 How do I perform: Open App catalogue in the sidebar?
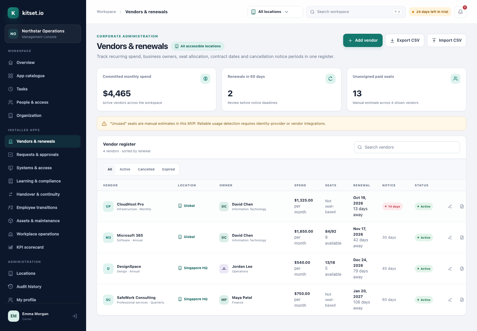click(x=42, y=76)
